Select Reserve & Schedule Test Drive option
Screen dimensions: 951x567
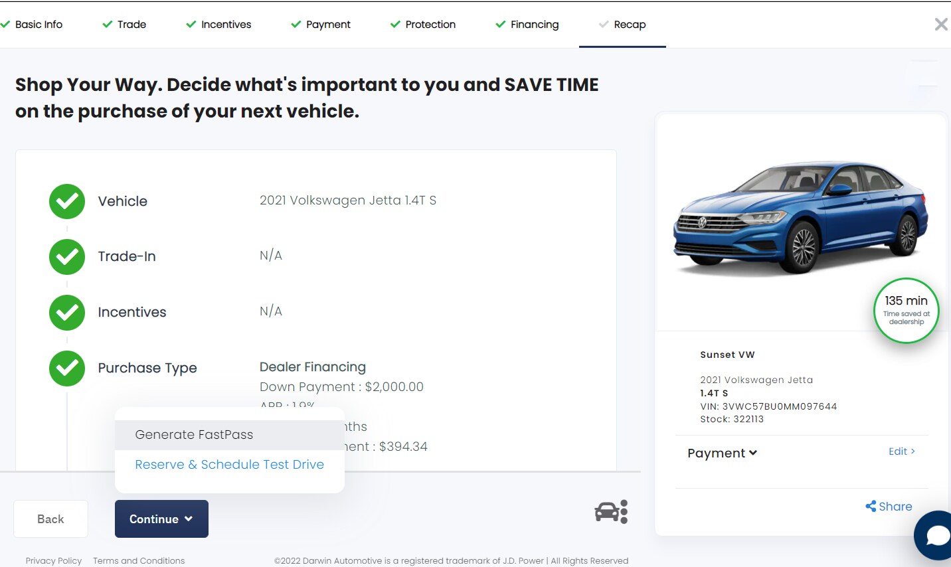(x=229, y=465)
